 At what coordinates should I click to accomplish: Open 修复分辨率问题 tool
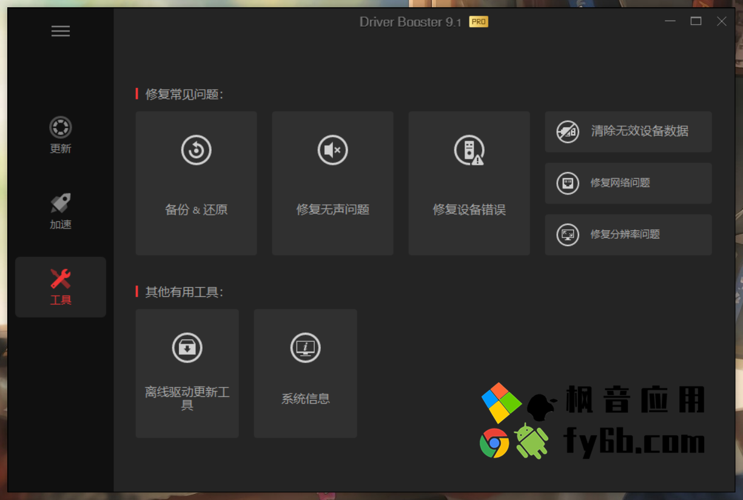tap(628, 235)
